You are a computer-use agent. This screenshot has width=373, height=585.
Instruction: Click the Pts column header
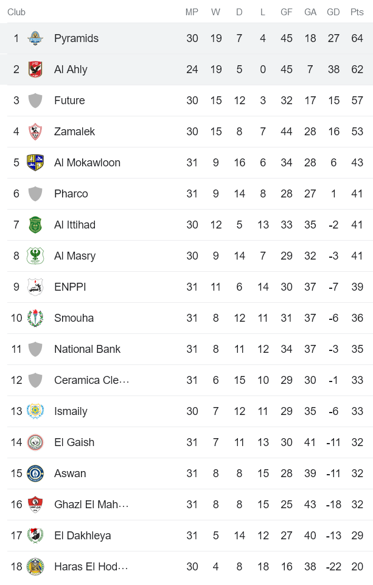357,12
